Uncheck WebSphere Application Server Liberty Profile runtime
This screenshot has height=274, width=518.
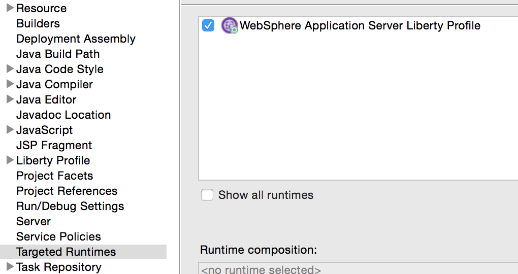point(208,25)
